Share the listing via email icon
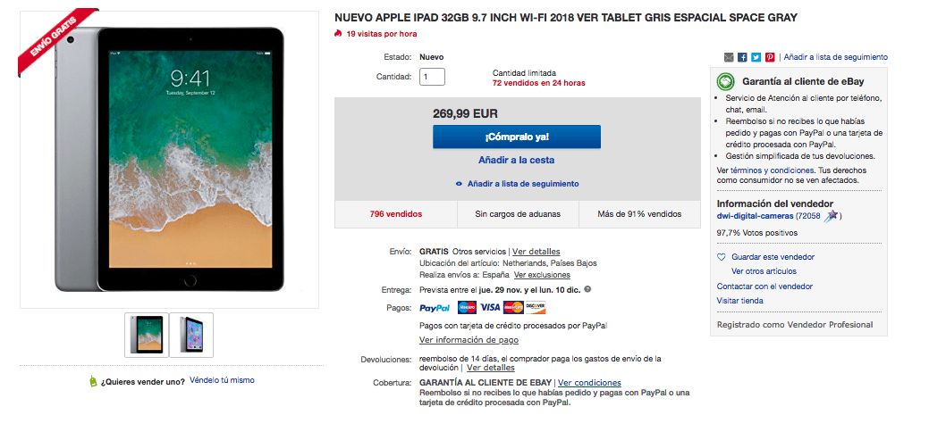The image size is (929, 440). 729,57
